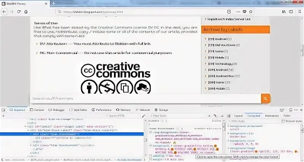Toggle checkbox of background linear-gradient to bottom declaration
Viewport: 304px width, 162px height.
150,146
